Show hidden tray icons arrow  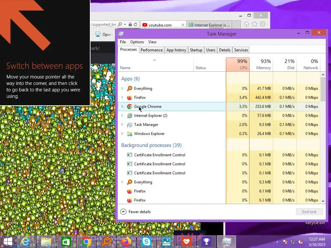point(277,242)
